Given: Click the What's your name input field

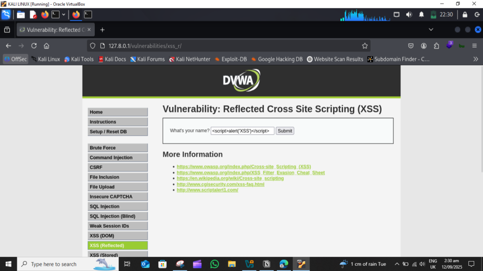Looking at the screenshot, I should tap(242, 131).
